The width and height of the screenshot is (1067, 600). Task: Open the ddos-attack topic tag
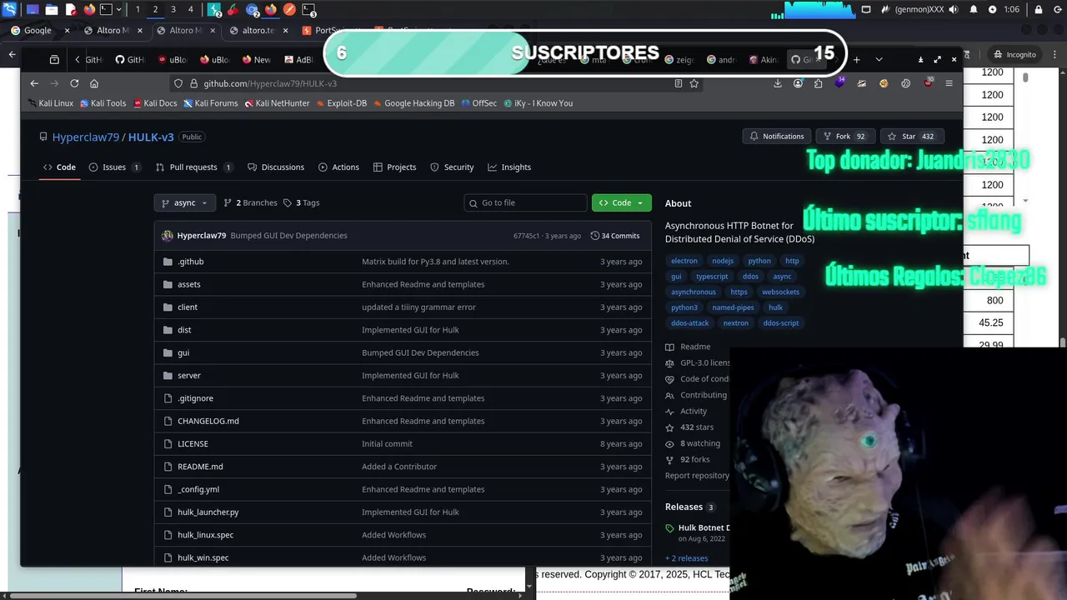click(690, 323)
